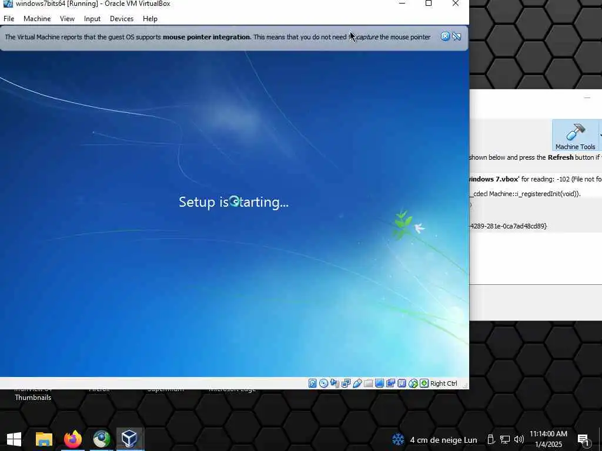Click the video capture indicator icon

pos(390,383)
